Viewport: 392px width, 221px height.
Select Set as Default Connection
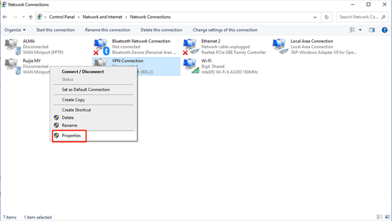(86, 90)
